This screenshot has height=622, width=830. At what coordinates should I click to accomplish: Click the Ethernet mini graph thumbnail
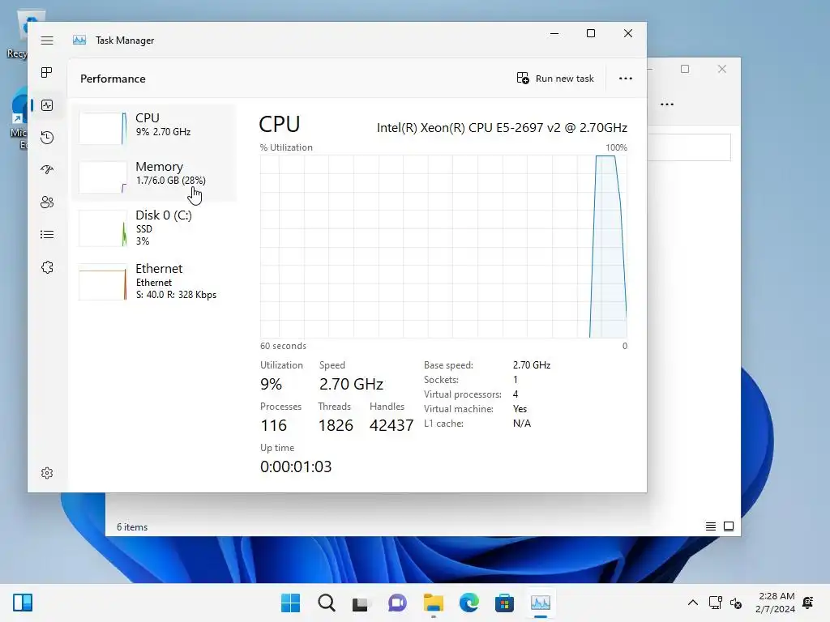click(x=103, y=282)
